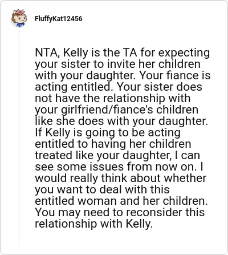This screenshot has height=255, width=228.
Task: Click the line starting 'If Kelly is going'
Action: tap(108, 132)
